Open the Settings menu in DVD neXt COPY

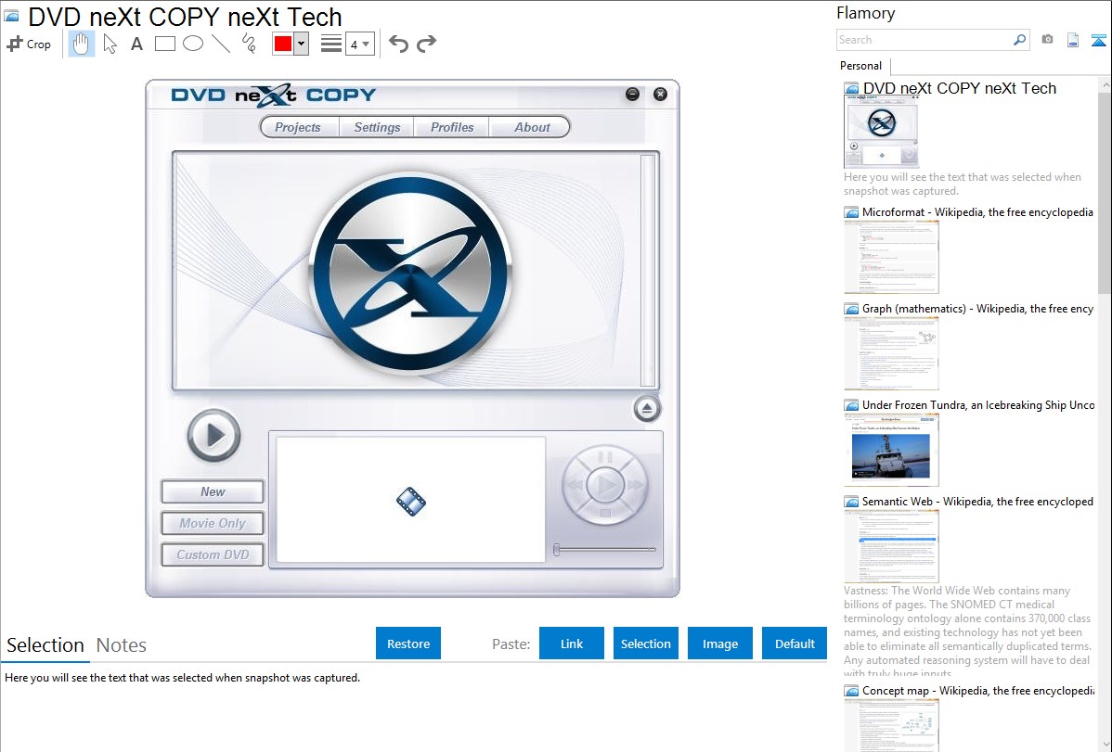pyautogui.click(x=377, y=127)
